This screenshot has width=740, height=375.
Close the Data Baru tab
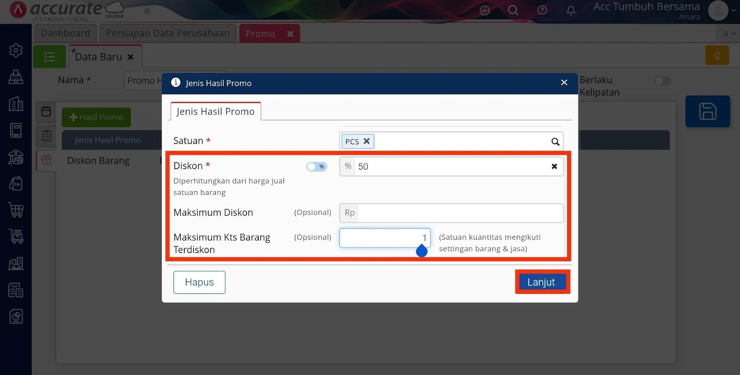coord(130,57)
